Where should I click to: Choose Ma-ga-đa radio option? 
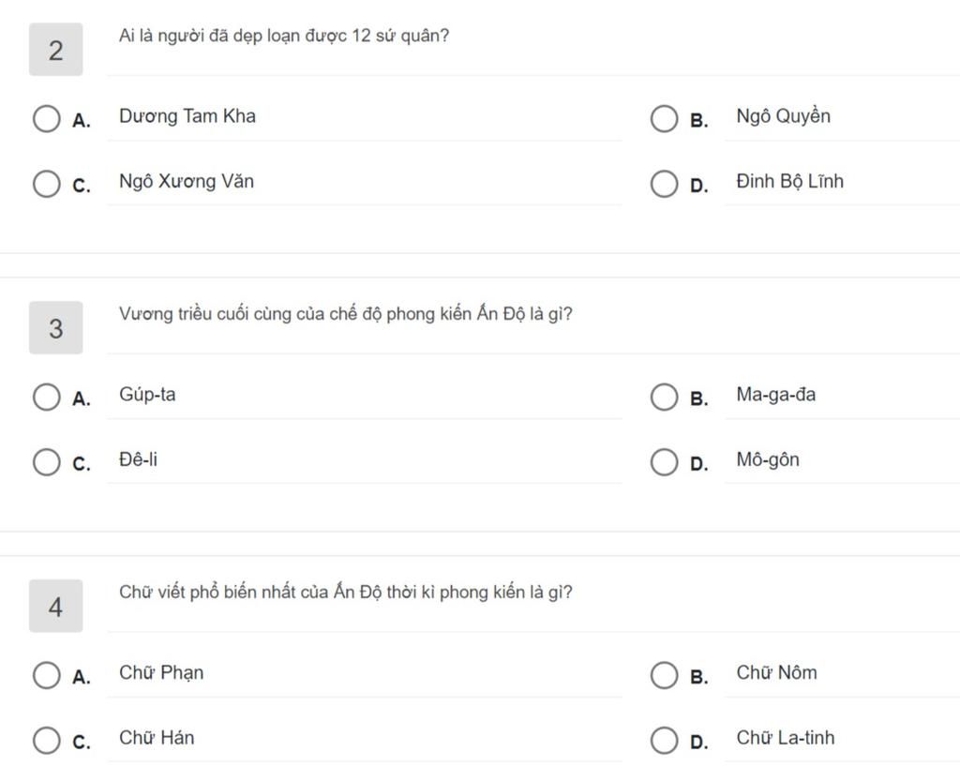click(665, 397)
